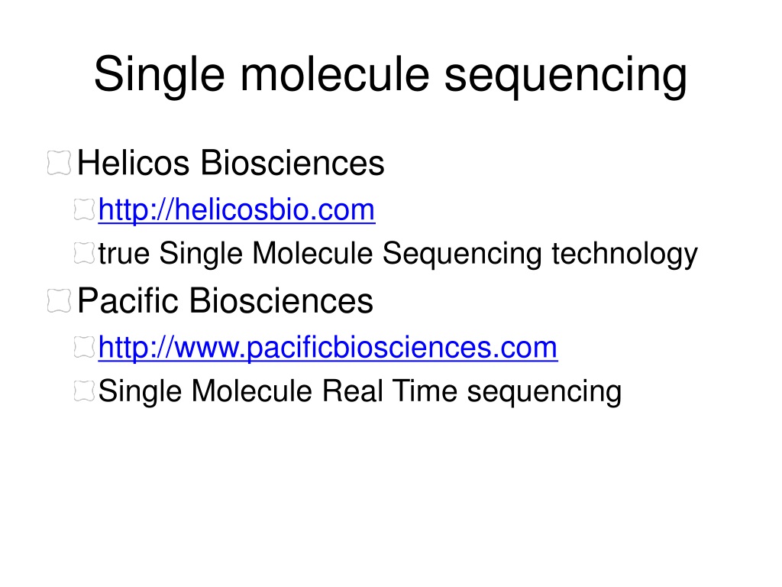
Task: Click the bullet icon before the pacificbiosciences link
Action: pos(84,348)
